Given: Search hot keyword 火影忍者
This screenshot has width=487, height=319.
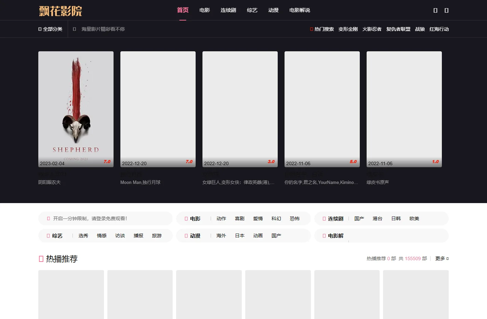Looking at the screenshot, I should tap(372, 29).
